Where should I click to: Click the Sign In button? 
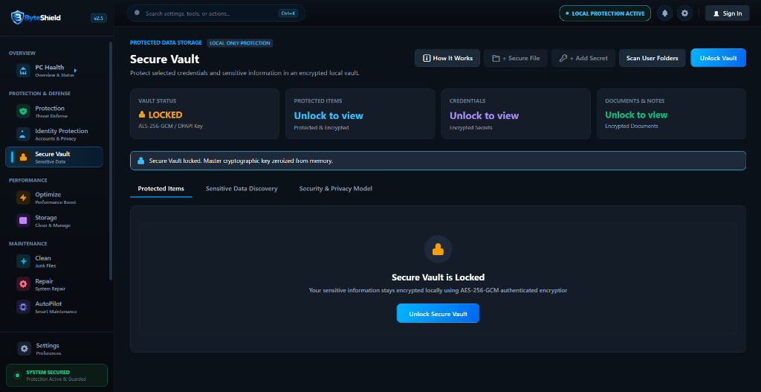[x=727, y=13]
